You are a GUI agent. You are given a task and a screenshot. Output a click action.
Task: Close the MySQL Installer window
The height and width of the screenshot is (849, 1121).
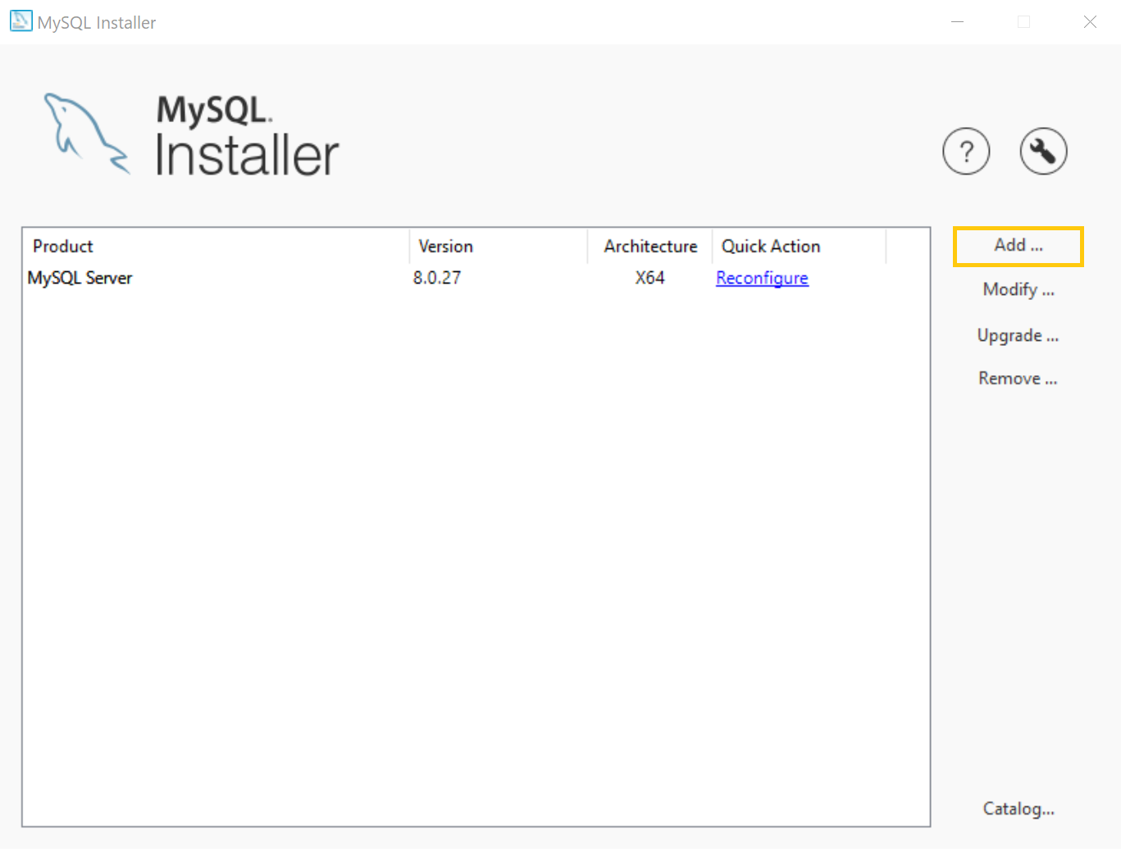click(x=1090, y=22)
